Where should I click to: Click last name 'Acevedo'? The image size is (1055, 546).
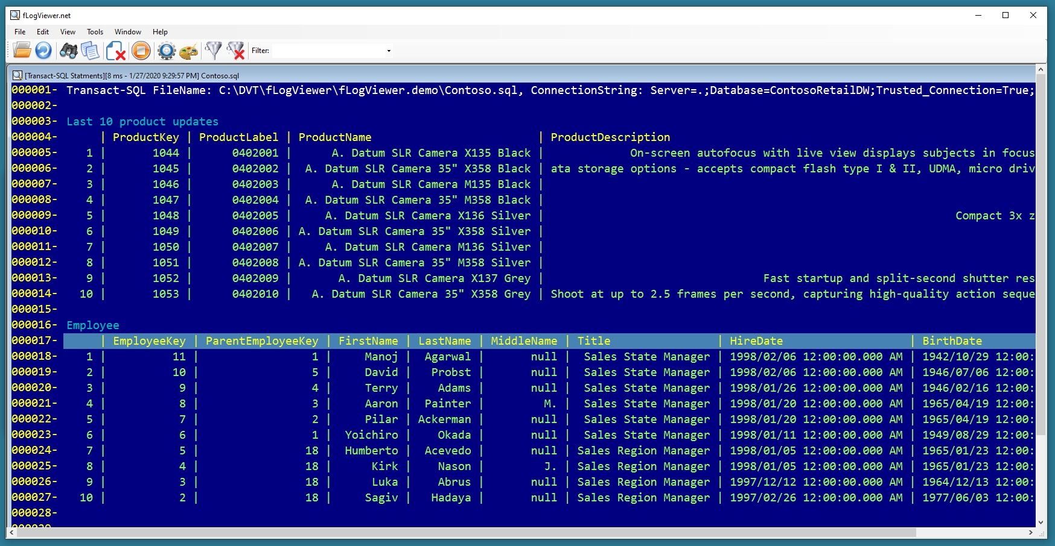point(448,451)
